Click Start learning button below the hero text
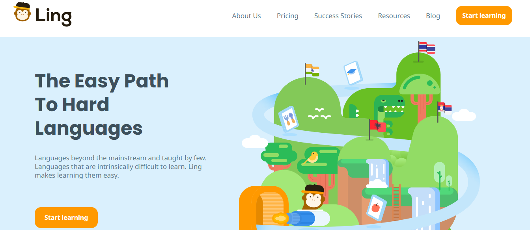Viewport: 530px width, 230px height. pyautogui.click(x=66, y=217)
